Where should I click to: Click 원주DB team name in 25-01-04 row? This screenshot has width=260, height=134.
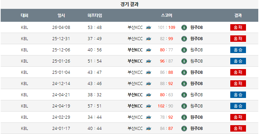click(x=196, y=72)
